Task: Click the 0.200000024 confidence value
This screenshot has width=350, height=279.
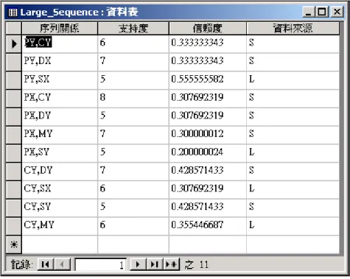Action: point(208,153)
